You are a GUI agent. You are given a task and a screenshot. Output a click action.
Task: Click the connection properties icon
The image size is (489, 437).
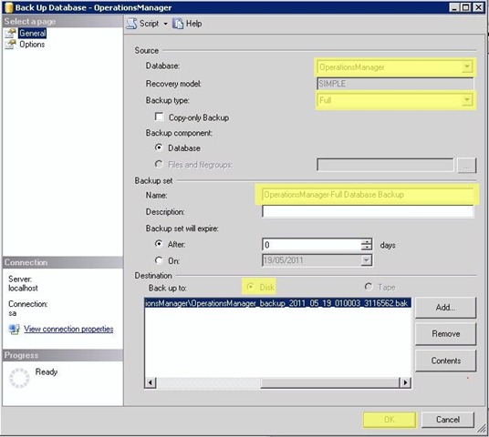click(14, 330)
